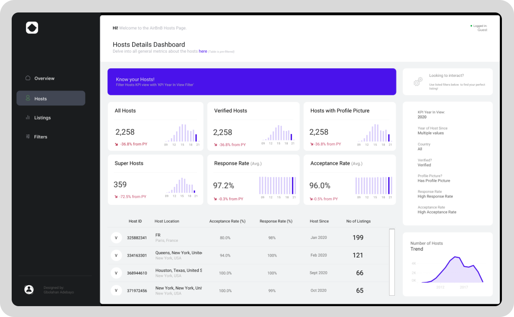This screenshot has height=317, width=514.
Task: Click the Know your Hosts banner
Action: pyautogui.click(x=252, y=82)
